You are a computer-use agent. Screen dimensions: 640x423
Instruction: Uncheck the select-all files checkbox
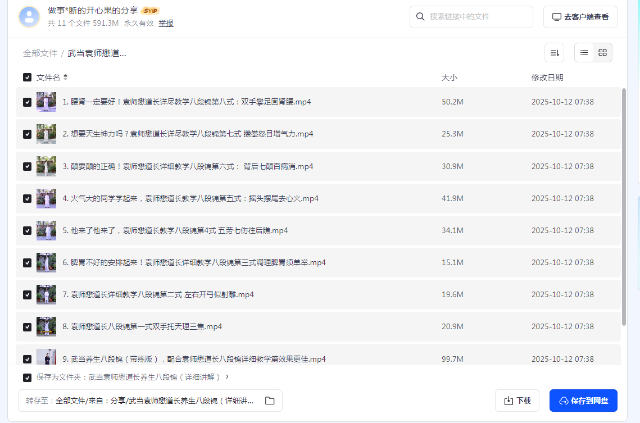pyautogui.click(x=27, y=77)
